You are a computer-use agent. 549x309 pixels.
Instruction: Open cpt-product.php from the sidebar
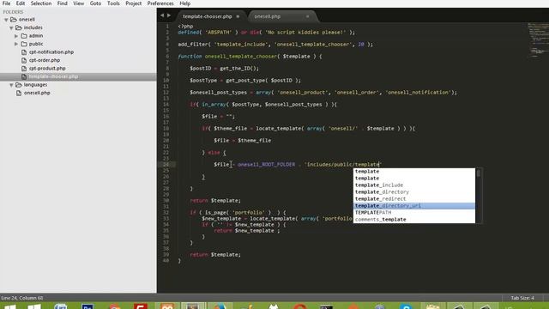pos(47,69)
